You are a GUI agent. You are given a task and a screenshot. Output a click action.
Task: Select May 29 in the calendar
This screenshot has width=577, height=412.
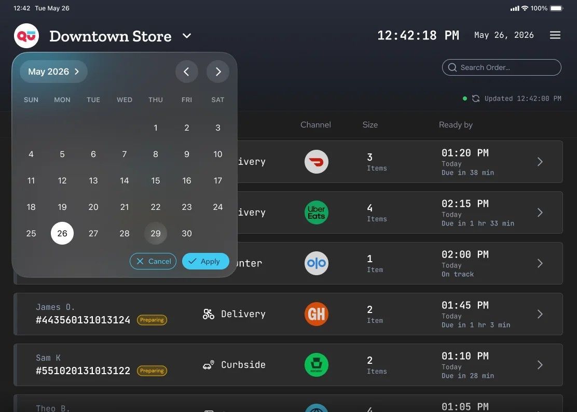(x=156, y=233)
